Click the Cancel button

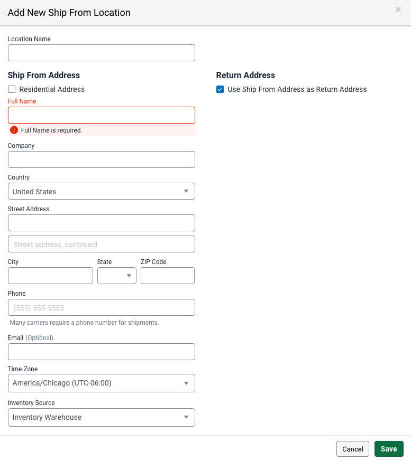(353, 449)
